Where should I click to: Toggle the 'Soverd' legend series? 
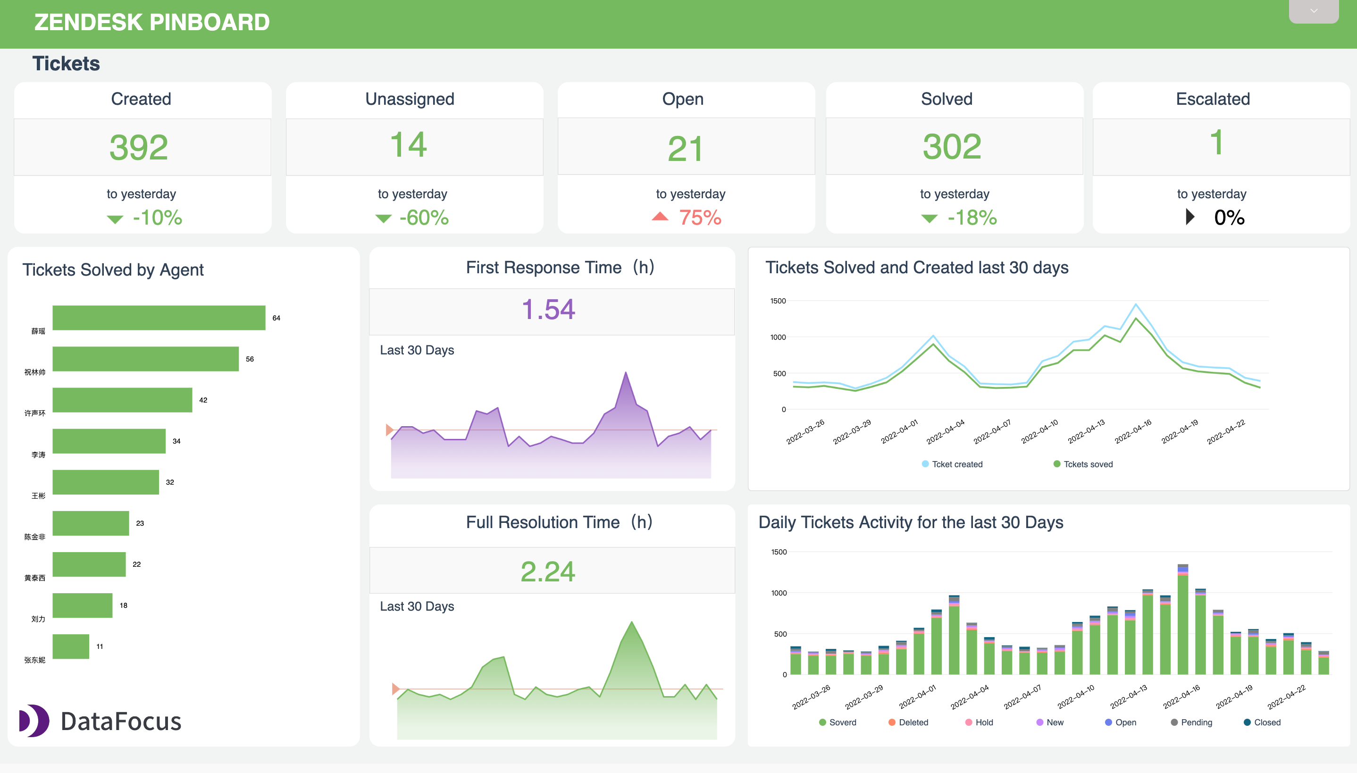click(x=838, y=722)
